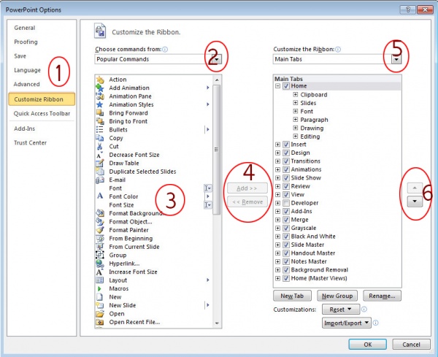Switch to the General options page

(25, 28)
